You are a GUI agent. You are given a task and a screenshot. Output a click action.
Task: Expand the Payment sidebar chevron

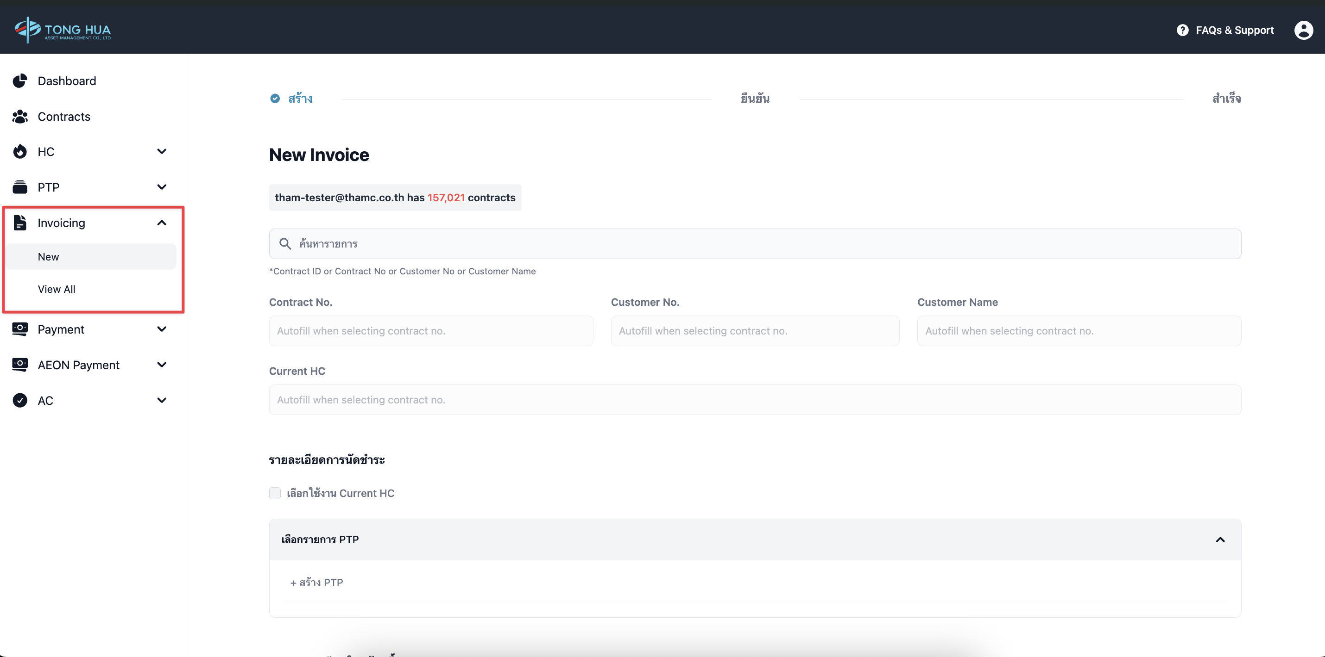162,329
